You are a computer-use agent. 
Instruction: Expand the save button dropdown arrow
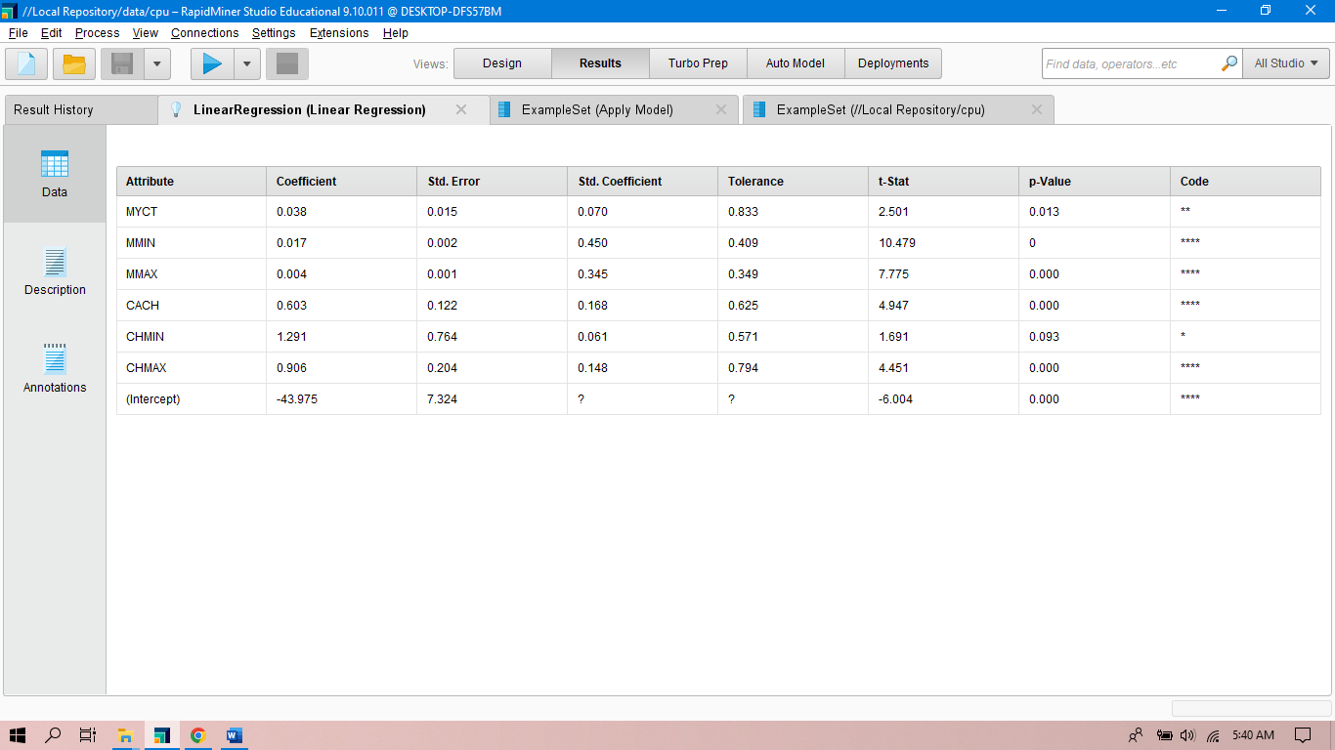point(155,62)
